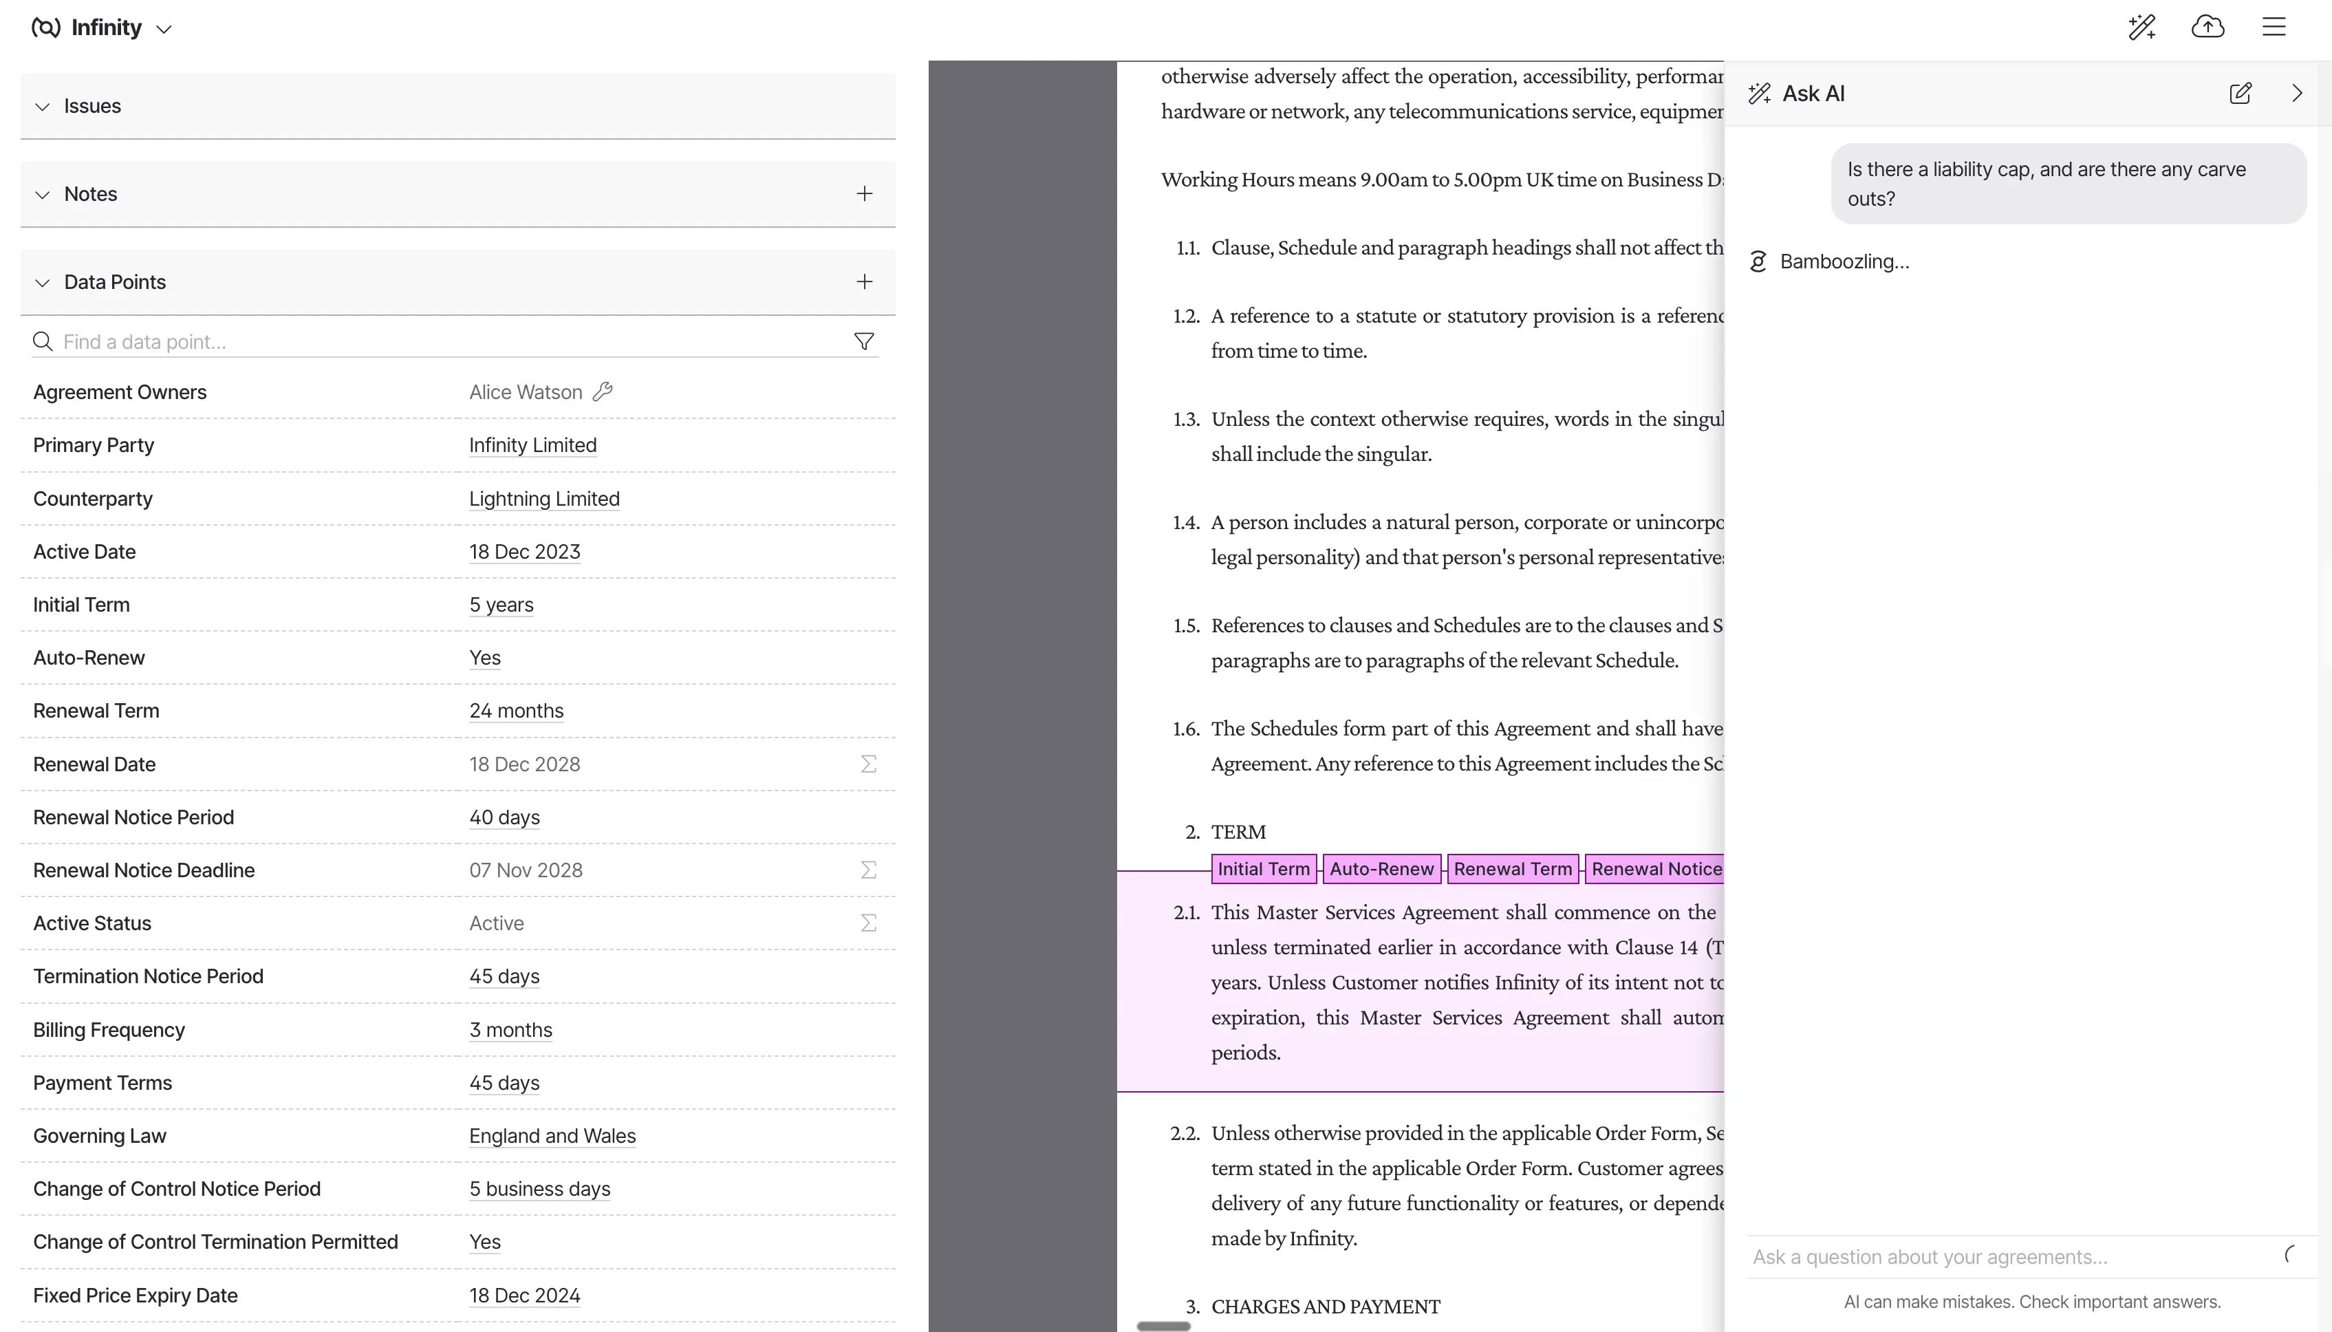This screenshot has width=2332, height=1332.
Task: Collapse the Ask AI panel with chevron
Action: 2296,94
